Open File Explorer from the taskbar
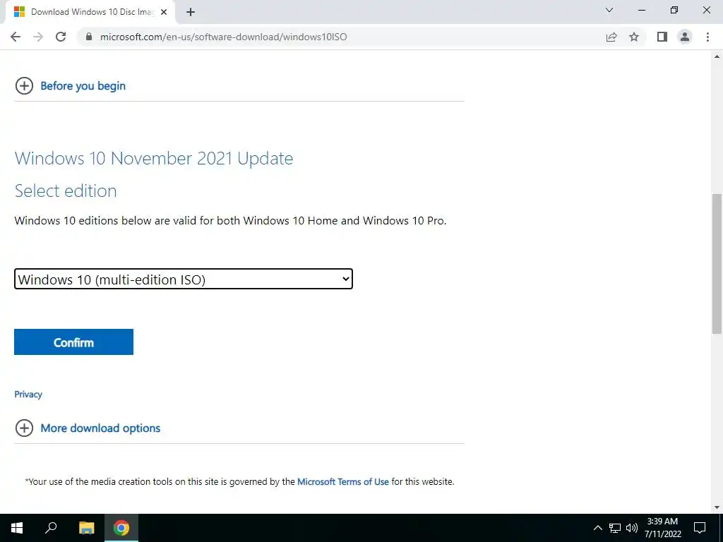This screenshot has height=542, width=723. (86, 528)
